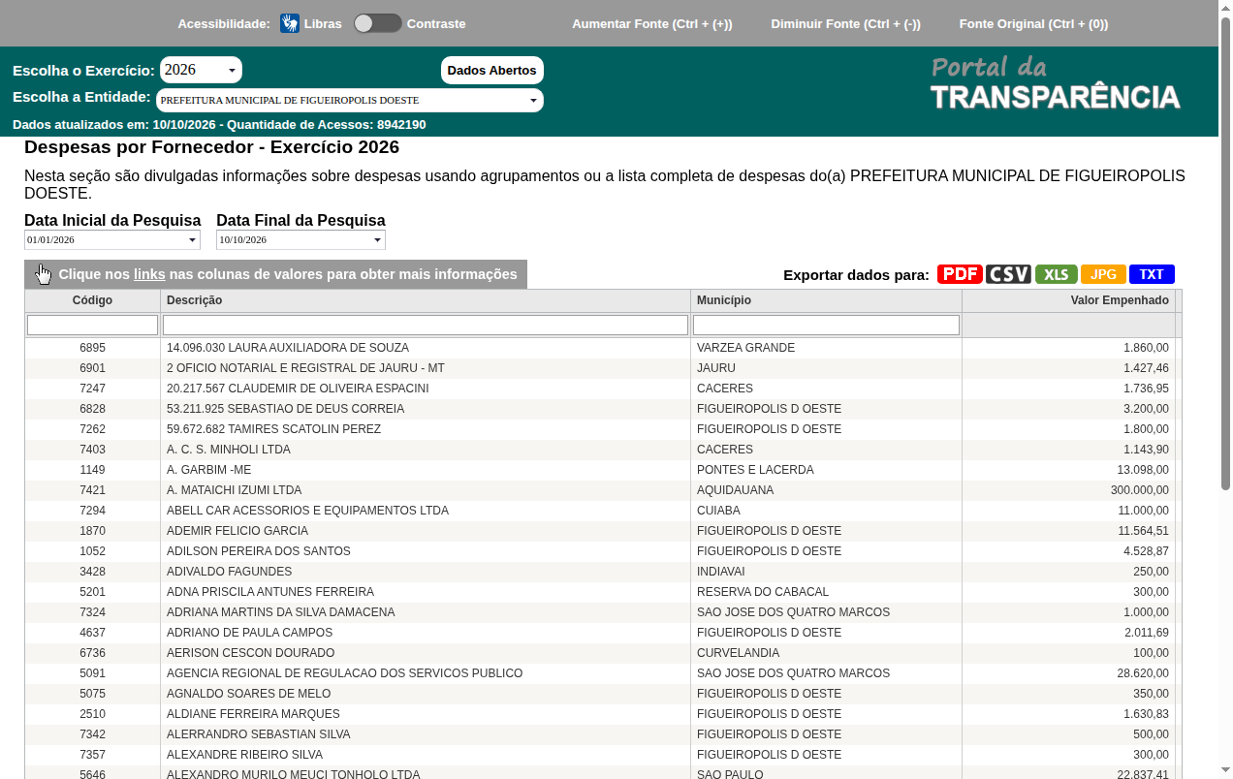Image resolution: width=1233 pixels, height=779 pixels.
Task: Click value 1.736,95 for Claudemir de Oliveira Espacini
Action: (x=1146, y=389)
